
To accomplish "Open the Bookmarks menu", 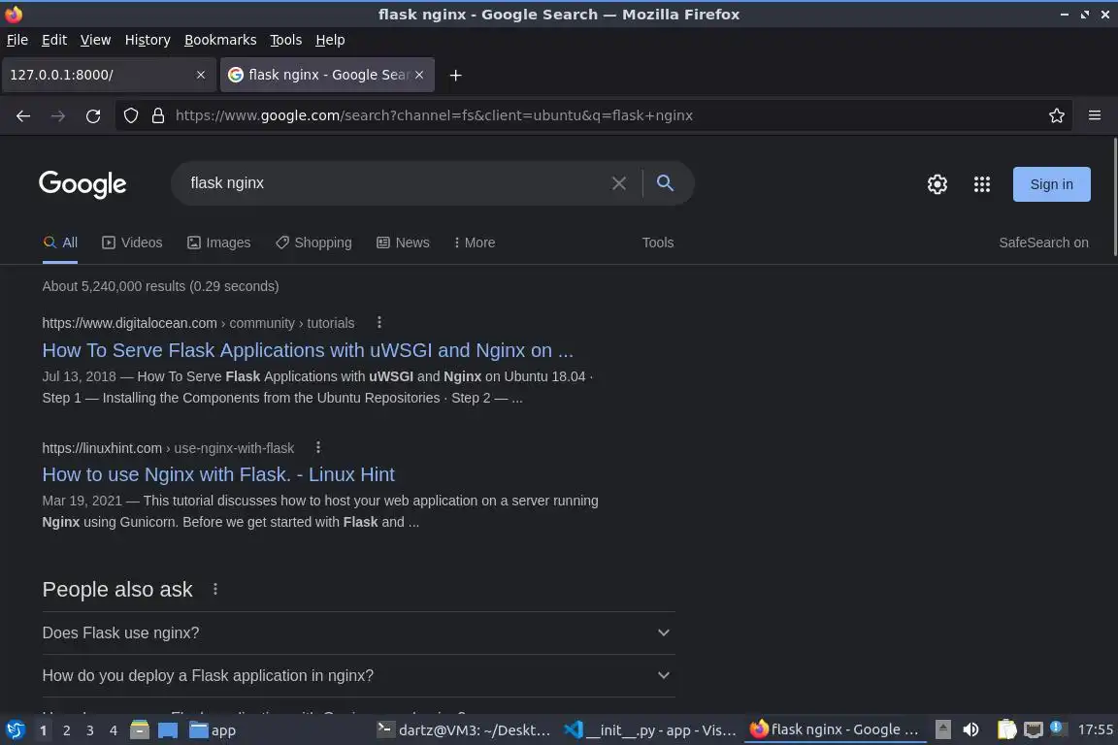I will click(x=220, y=40).
